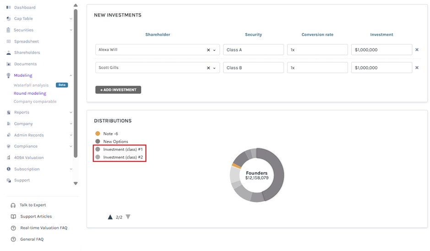Viewport: 430px width, 251px height.
Task: Clear the Scott Gills shareholder selection
Action: (x=208, y=68)
